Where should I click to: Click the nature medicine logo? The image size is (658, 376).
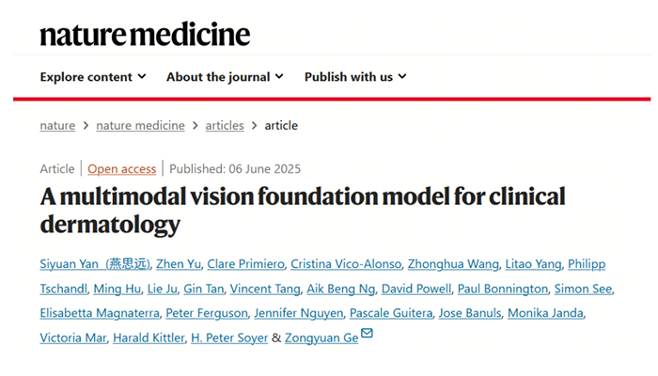145,35
